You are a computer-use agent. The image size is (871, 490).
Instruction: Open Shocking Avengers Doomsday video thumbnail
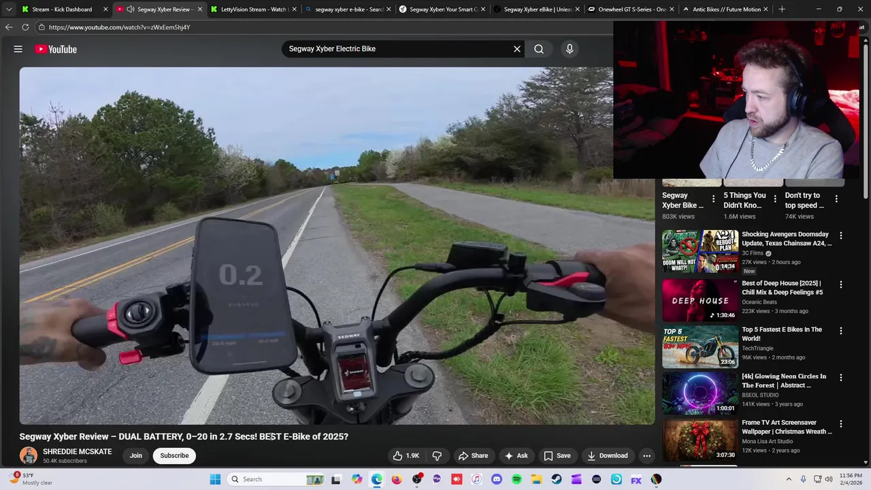tap(700, 251)
